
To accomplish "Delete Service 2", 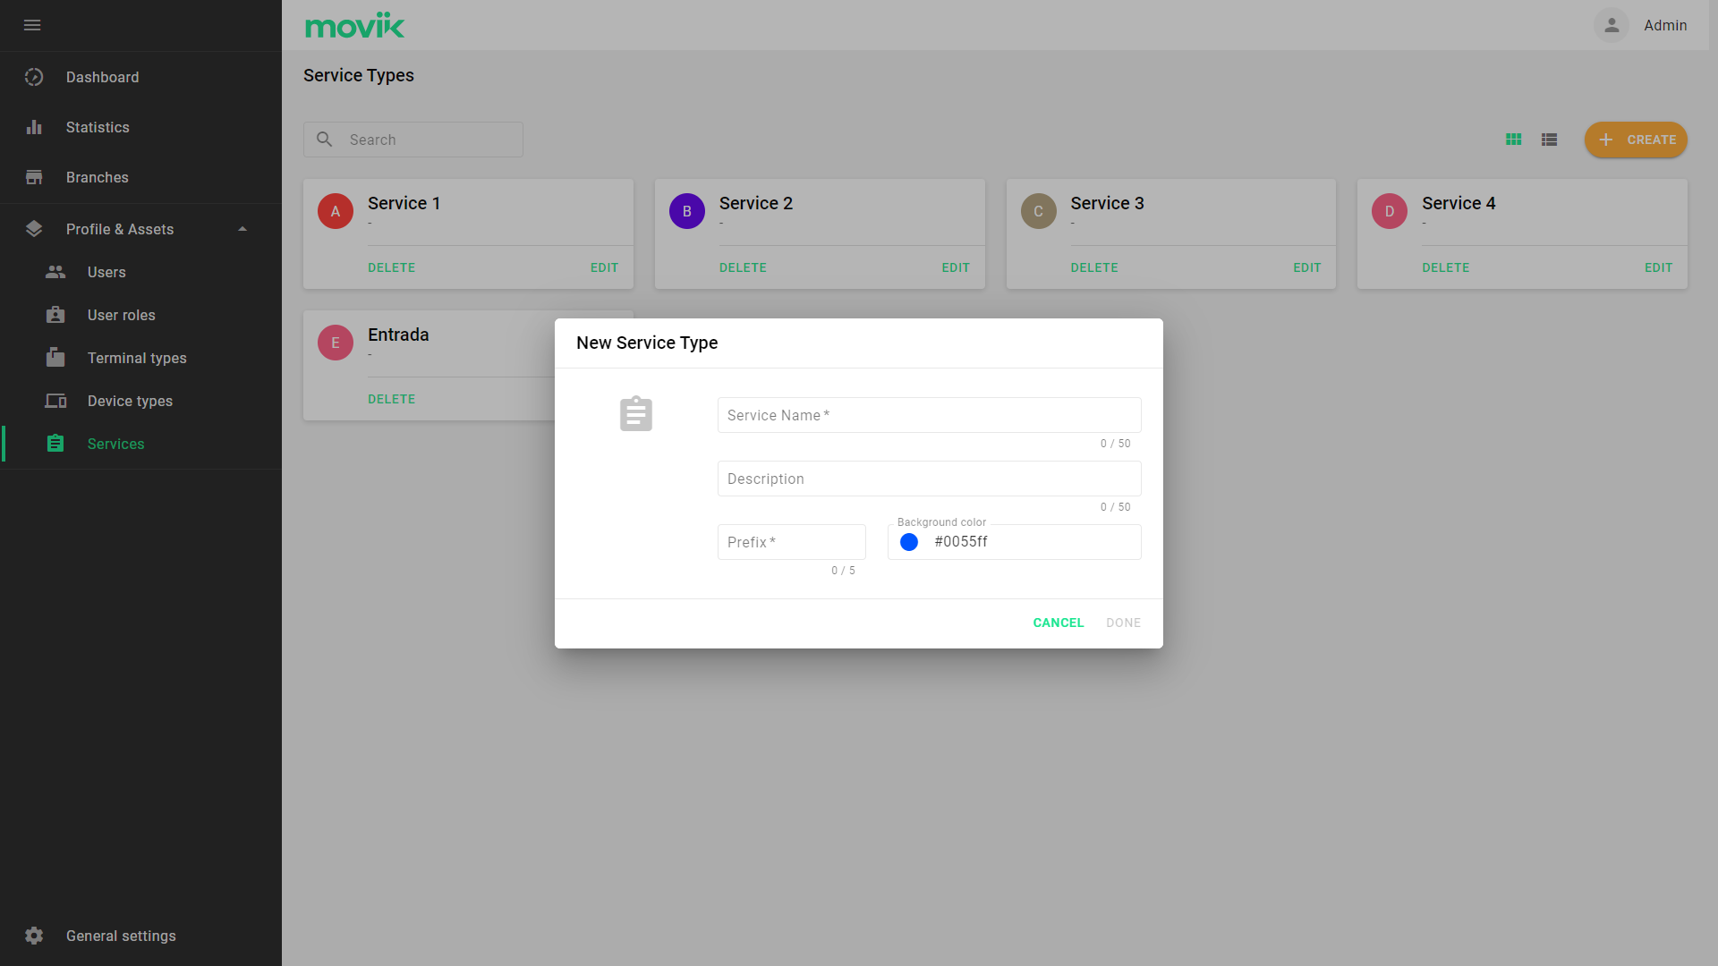I will click(743, 267).
